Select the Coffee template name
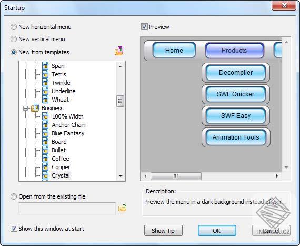 61,159
